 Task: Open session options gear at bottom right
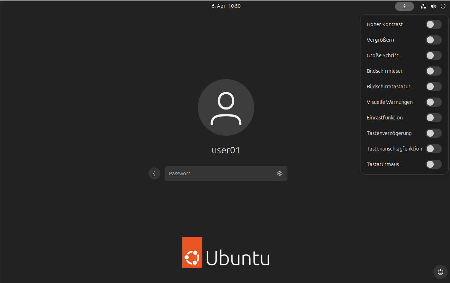point(440,272)
